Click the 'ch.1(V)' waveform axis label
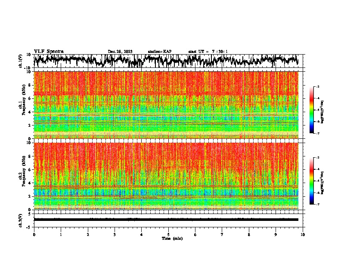341x263 pixels. 21,61
